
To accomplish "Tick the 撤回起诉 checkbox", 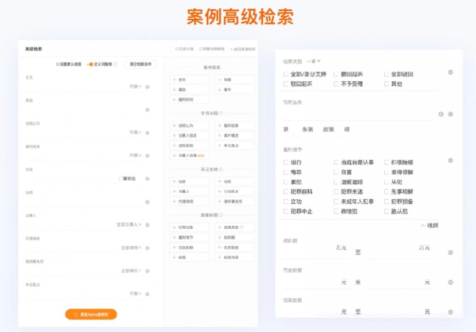I will [336, 74].
